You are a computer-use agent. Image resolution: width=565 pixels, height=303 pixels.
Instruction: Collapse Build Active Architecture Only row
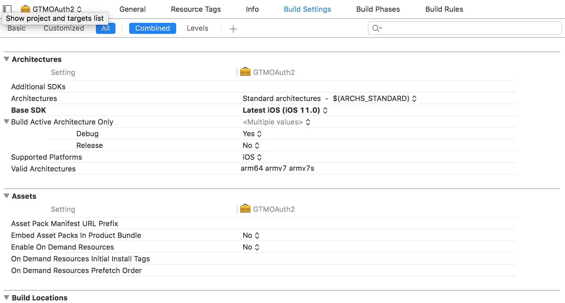[x=7, y=122]
